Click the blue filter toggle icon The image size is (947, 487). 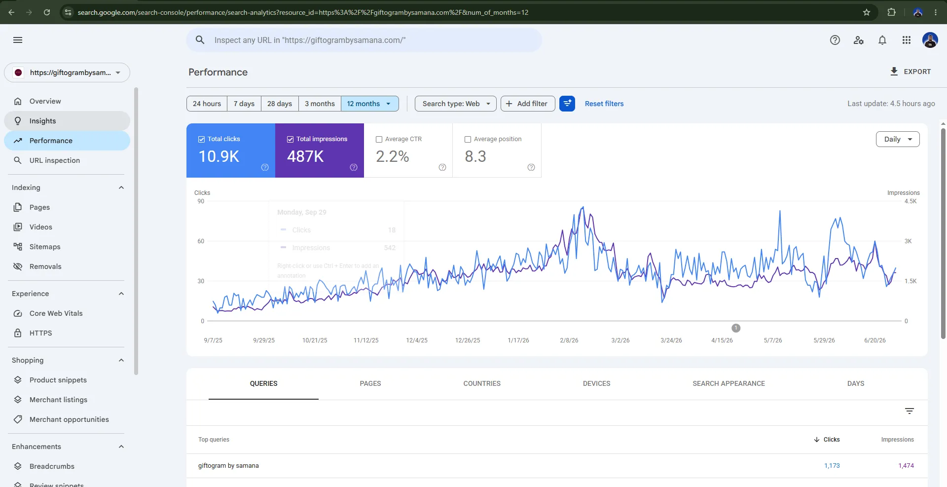(567, 104)
